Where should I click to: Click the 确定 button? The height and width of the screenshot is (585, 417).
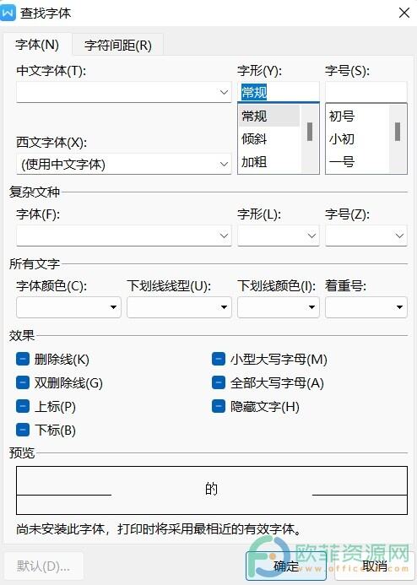pyautogui.click(x=286, y=566)
